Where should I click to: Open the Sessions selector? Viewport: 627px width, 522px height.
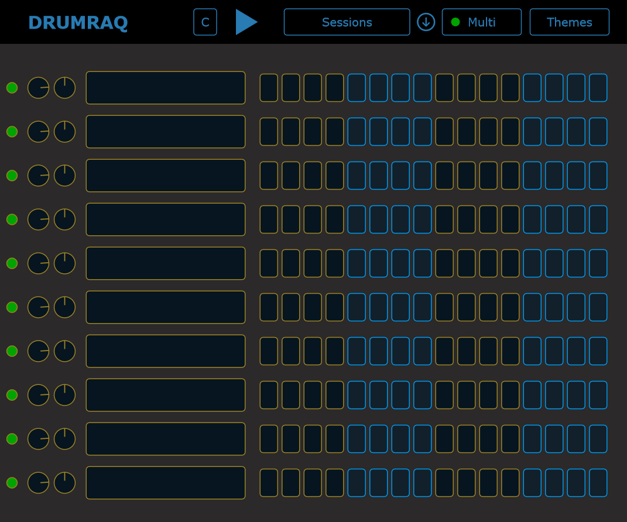347,22
